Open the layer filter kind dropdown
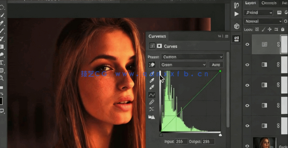The image size is (288, 148). pos(258,13)
